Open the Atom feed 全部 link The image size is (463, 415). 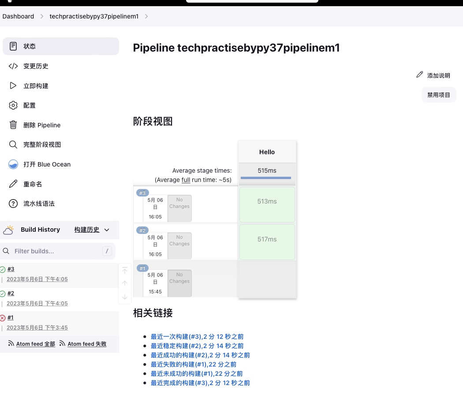35,344
